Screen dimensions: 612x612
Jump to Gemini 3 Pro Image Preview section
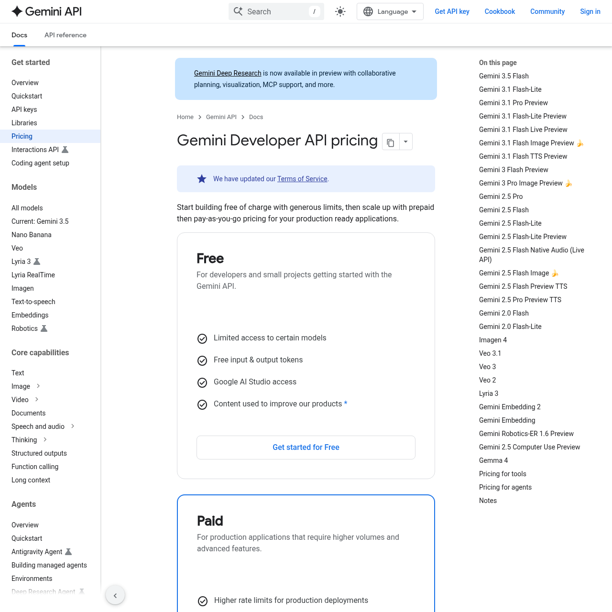[x=525, y=183]
